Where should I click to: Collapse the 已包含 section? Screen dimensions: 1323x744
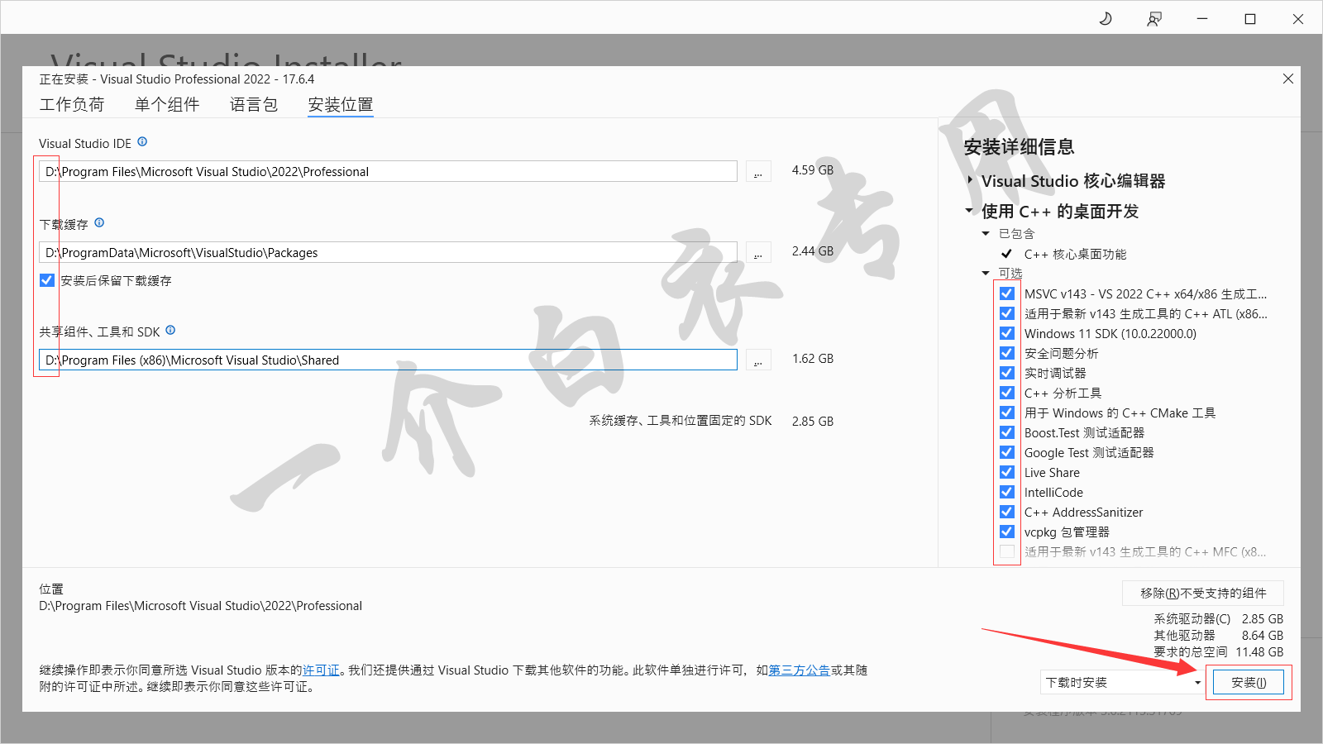(x=986, y=234)
